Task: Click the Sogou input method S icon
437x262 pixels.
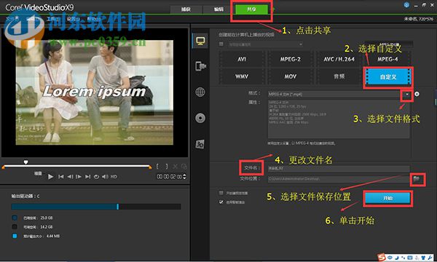Action: pyautogui.click(x=382, y=258)
